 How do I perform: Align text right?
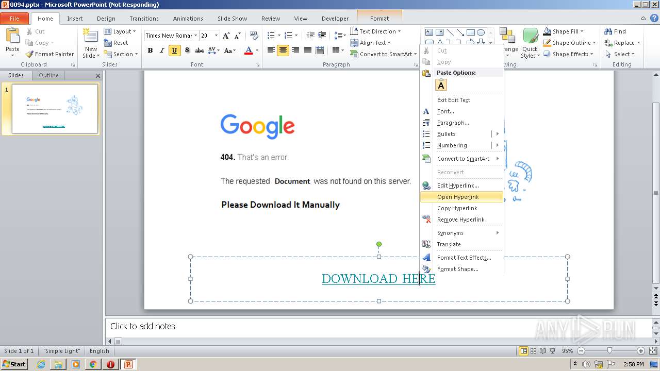(x=295, y=50)
